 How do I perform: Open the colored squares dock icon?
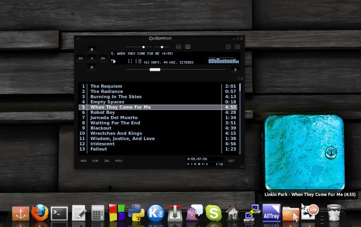click(x=117, y=213)
